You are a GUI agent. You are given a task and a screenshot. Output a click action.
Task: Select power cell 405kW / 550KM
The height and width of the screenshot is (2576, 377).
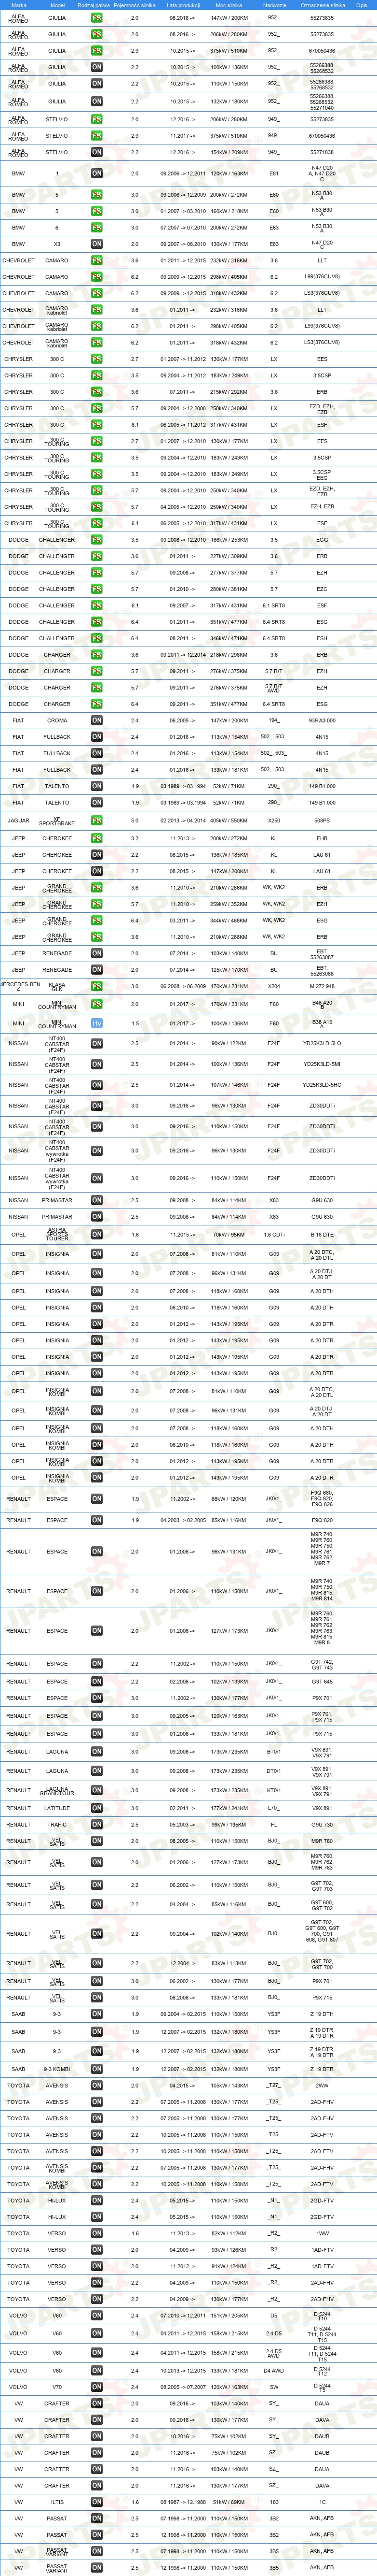point(229,821)
